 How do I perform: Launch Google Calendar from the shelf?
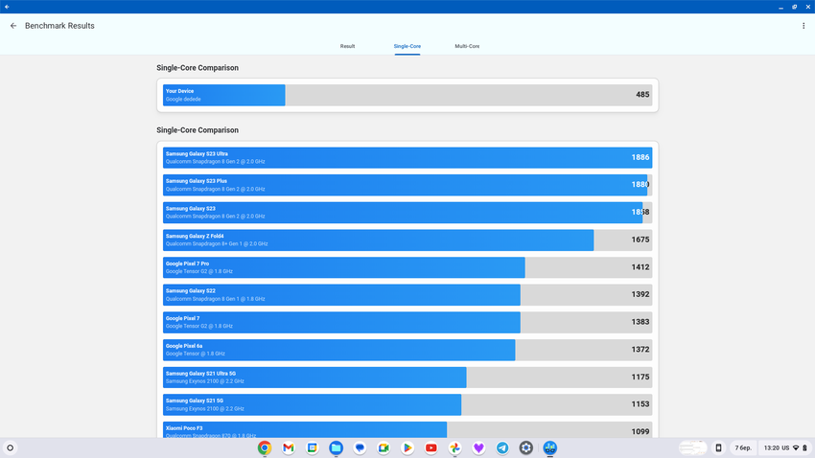[x=312, y=447]
